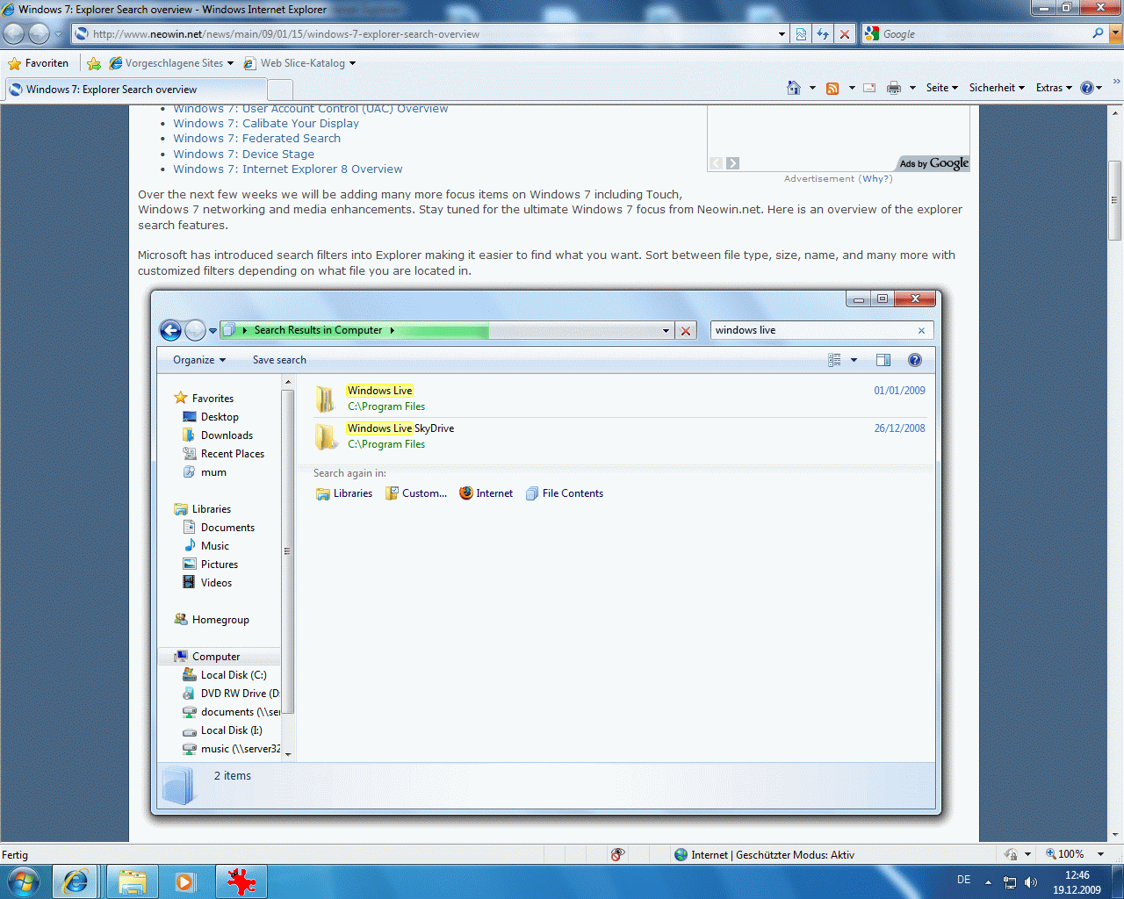
Task: Open the Windows 7: Device Stage link
Action: 243,155
